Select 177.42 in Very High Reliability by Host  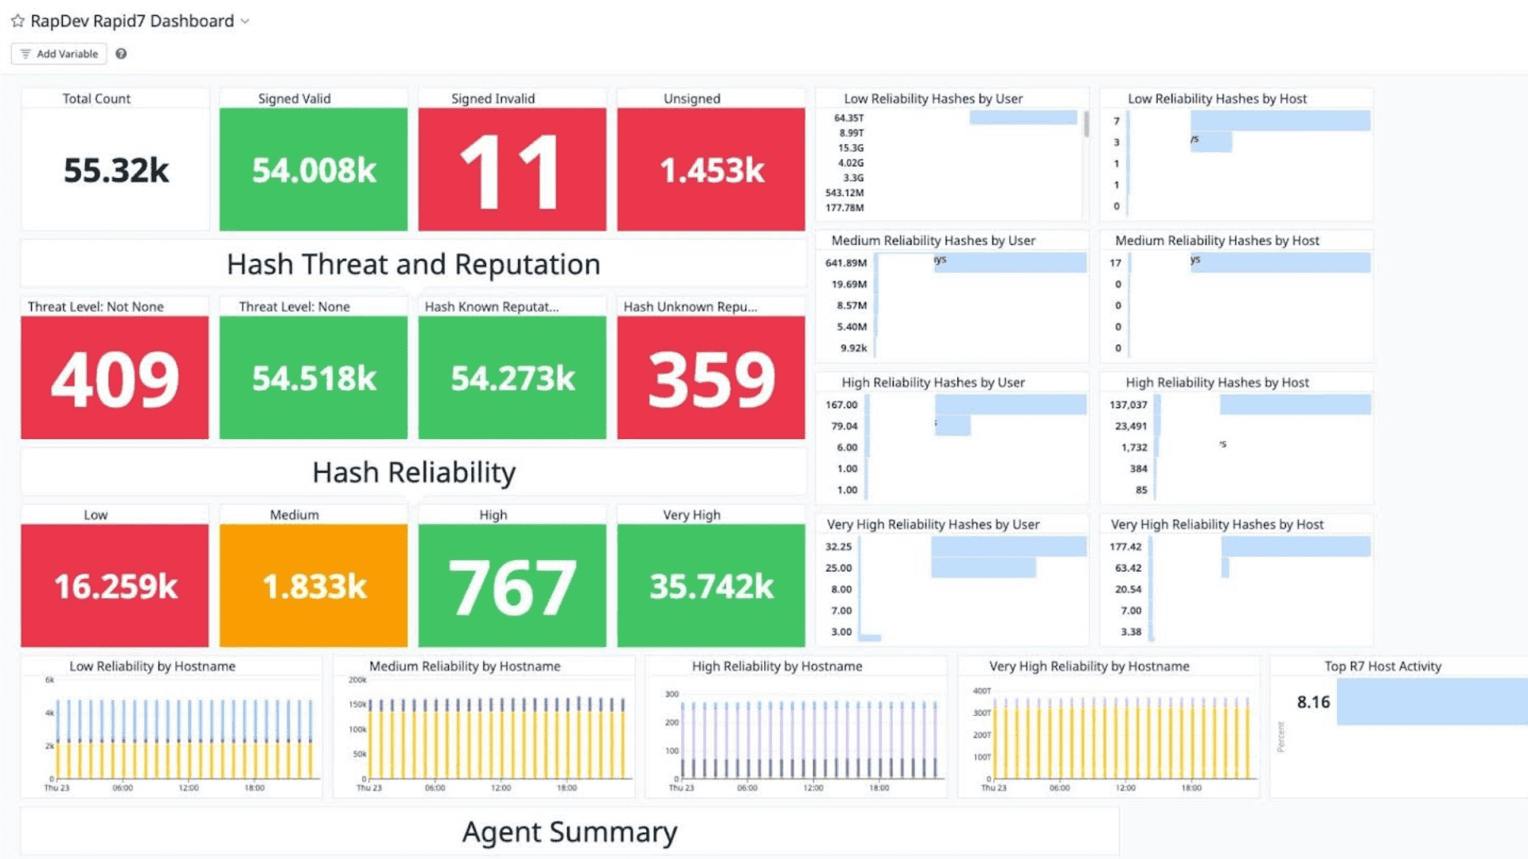coord(1125,546)
